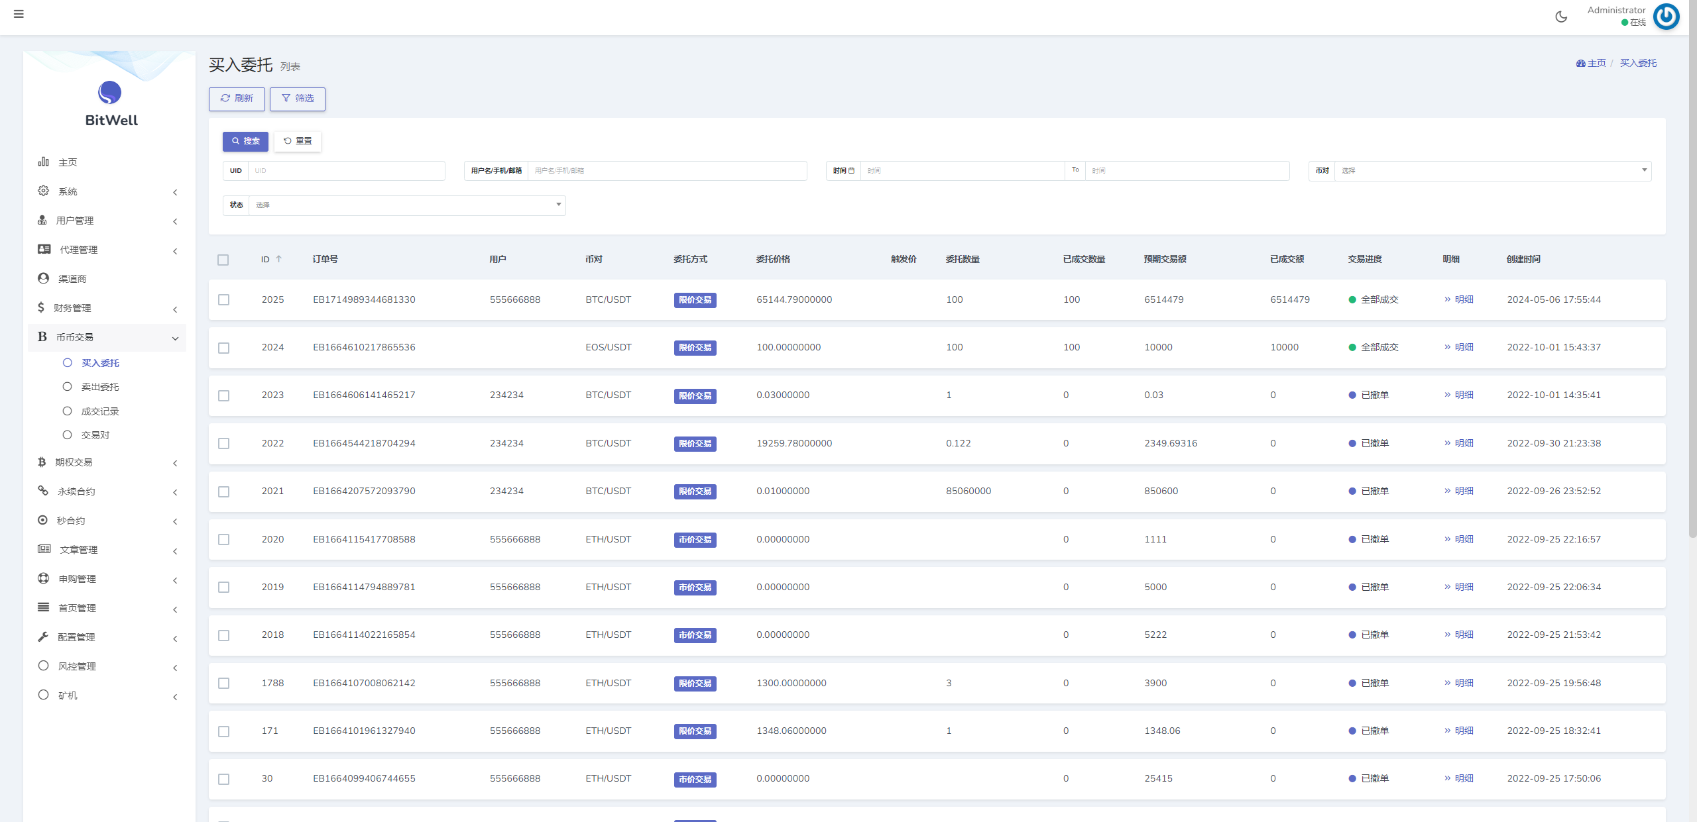Click the dark mode toggle icon
Viewport: 1697px width, 822px height.
point(1562,16)
